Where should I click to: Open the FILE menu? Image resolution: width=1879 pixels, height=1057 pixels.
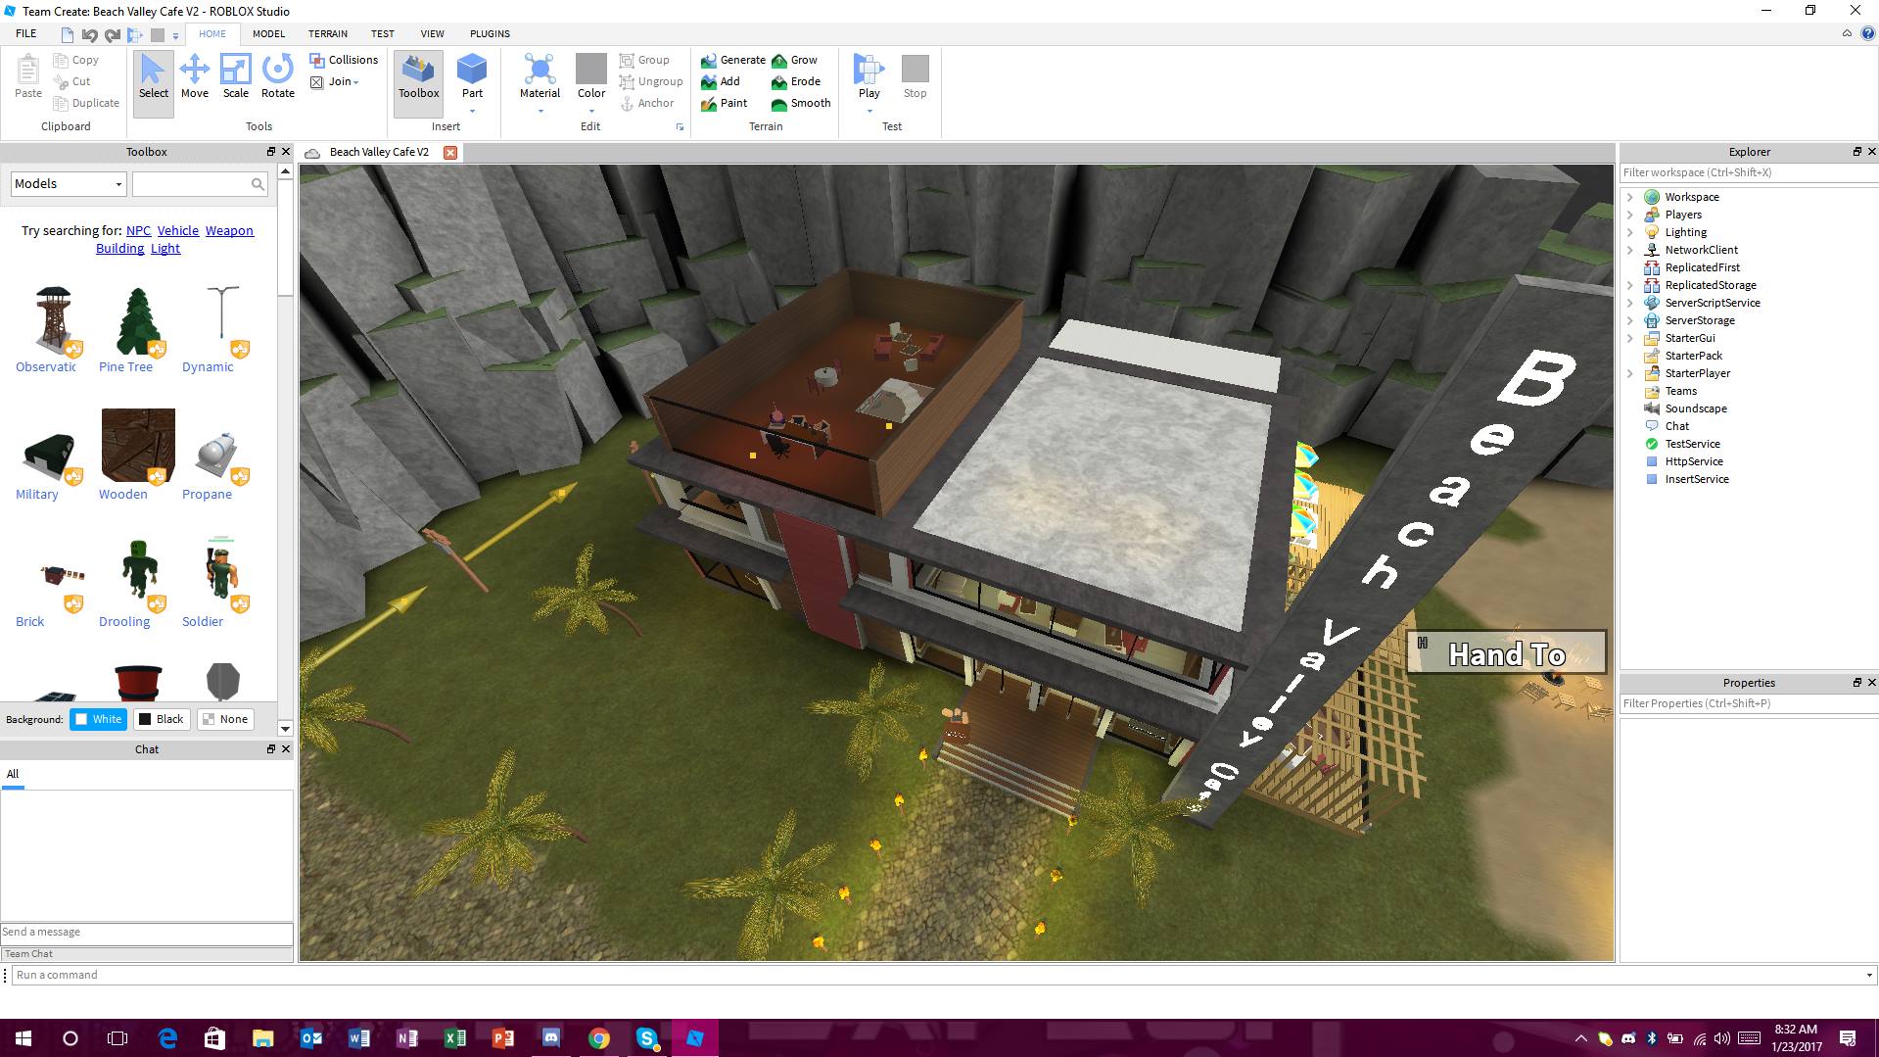tap(26, 33)
